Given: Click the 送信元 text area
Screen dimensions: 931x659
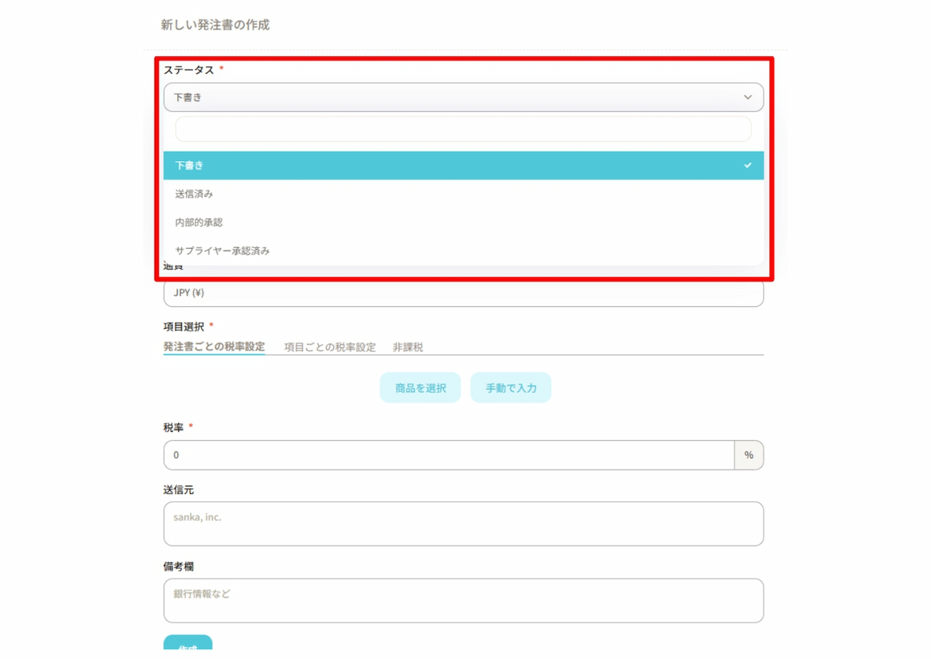Looking at the screenshot, I should 462,524.
